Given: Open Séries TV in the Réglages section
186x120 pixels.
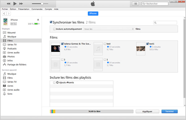Looking at the screenshot, I should point(12,45).
